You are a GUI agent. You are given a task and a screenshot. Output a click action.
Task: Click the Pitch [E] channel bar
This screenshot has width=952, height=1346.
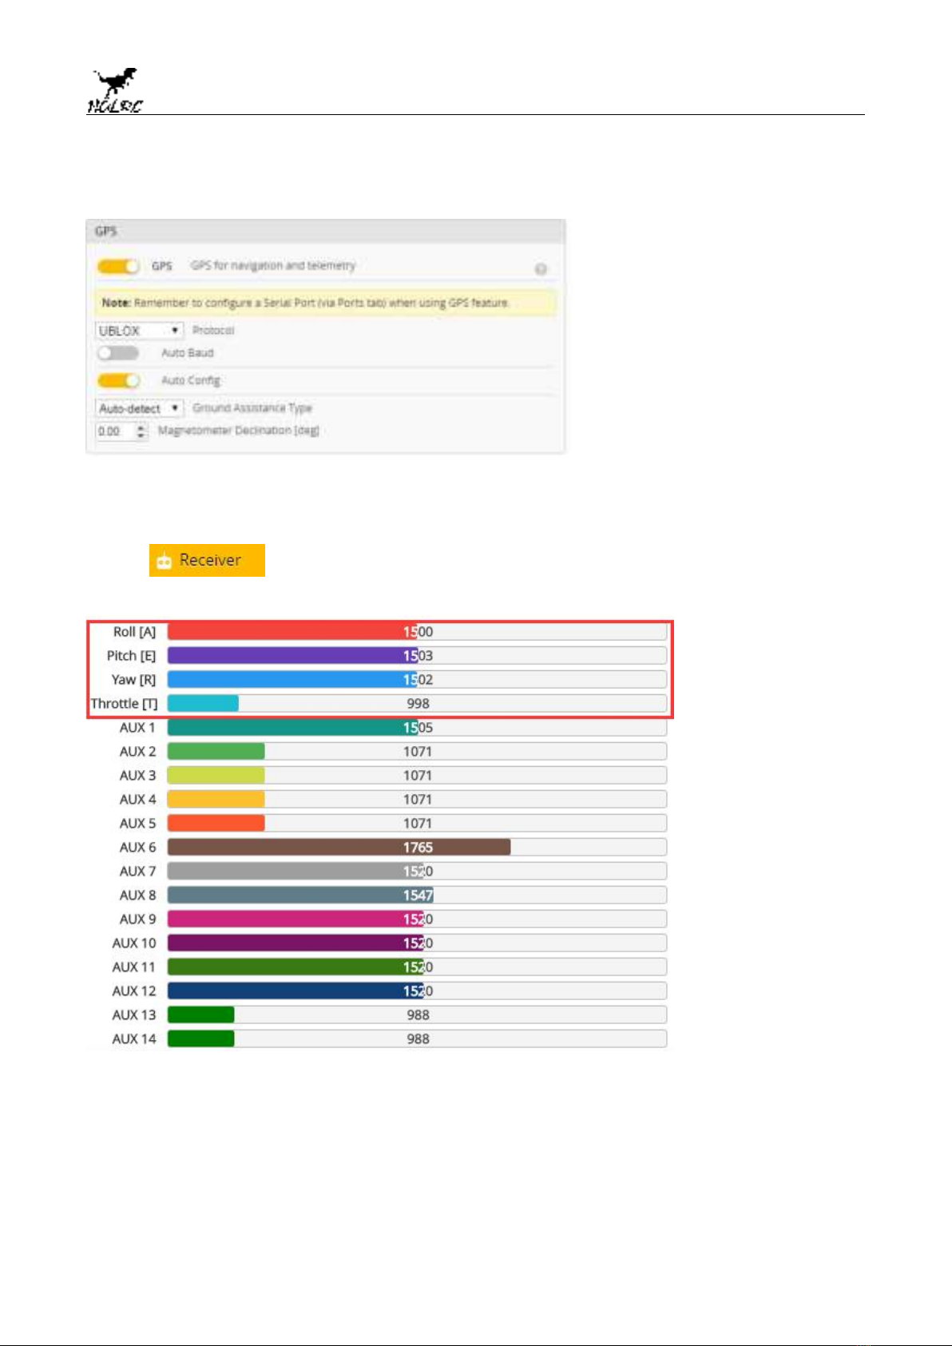click(x=417, y=656)
